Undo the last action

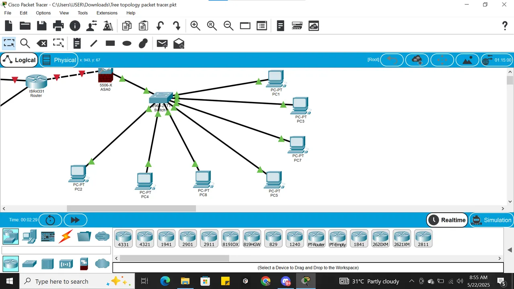coord(160,26)
